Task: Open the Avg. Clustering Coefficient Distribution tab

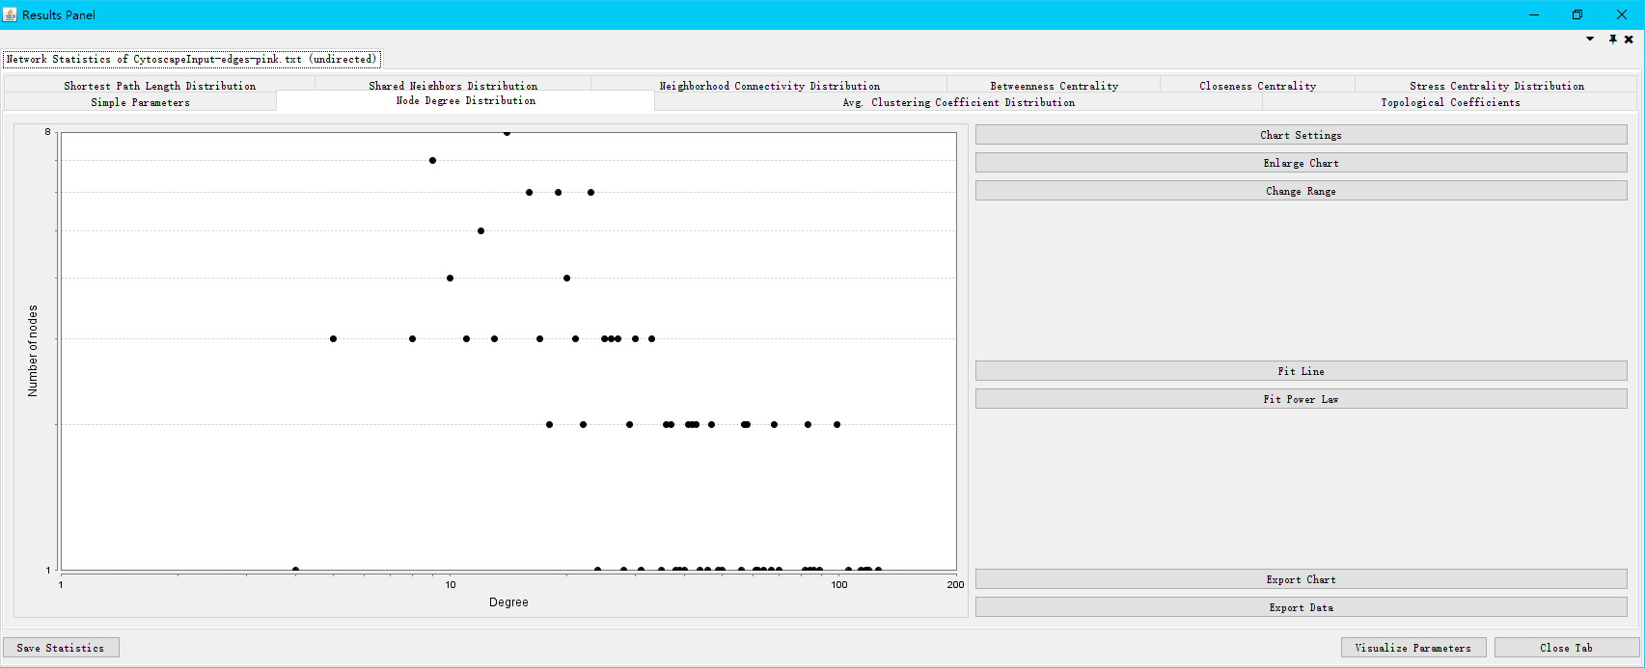Action: [958, 102]
